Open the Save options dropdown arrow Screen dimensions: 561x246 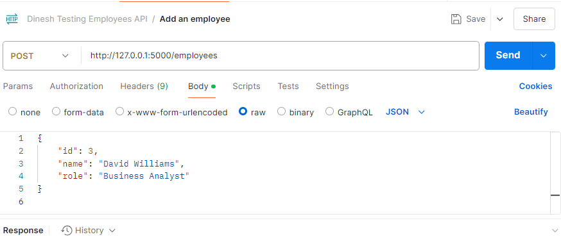click(500, 19)
